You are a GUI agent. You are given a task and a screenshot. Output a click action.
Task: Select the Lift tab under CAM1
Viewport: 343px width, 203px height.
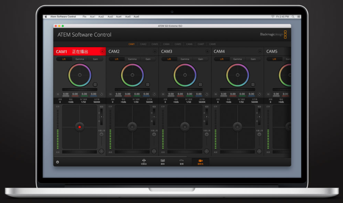pyautogui.click(x=64, y=59)
